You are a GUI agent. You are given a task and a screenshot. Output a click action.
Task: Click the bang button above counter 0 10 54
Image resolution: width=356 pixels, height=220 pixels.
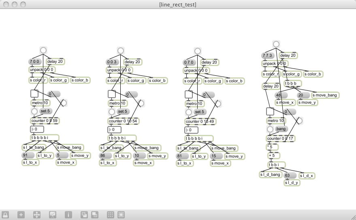(x=112, y=112)
